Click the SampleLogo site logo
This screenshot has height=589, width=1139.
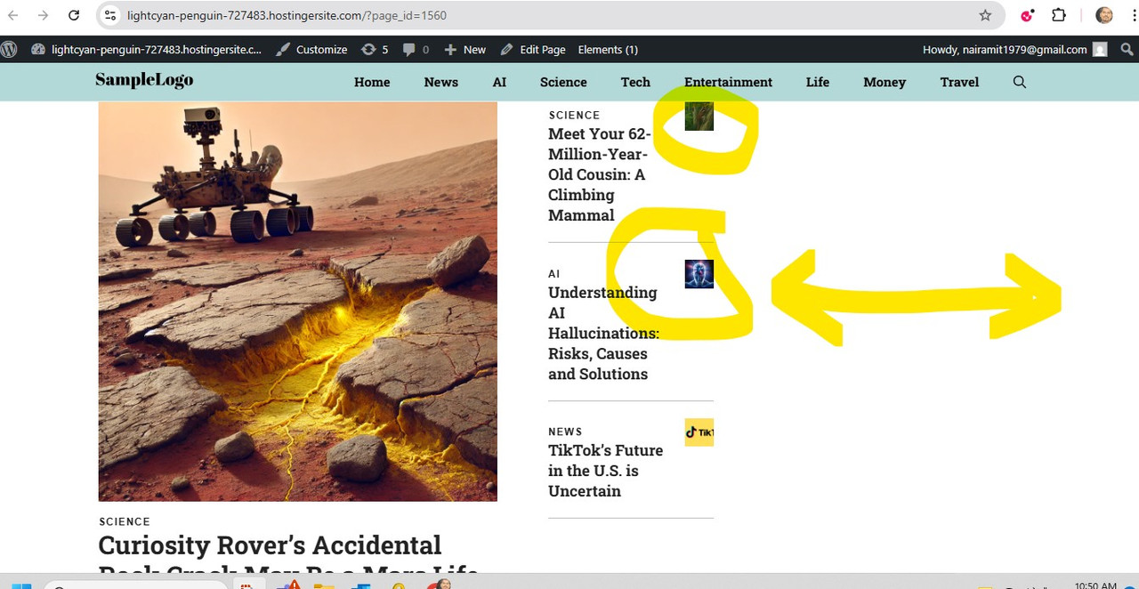click(x=144, y=81)
